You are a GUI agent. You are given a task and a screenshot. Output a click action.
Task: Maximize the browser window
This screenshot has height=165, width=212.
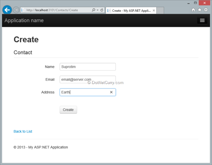pyautogui.click(x=195, y=3)
